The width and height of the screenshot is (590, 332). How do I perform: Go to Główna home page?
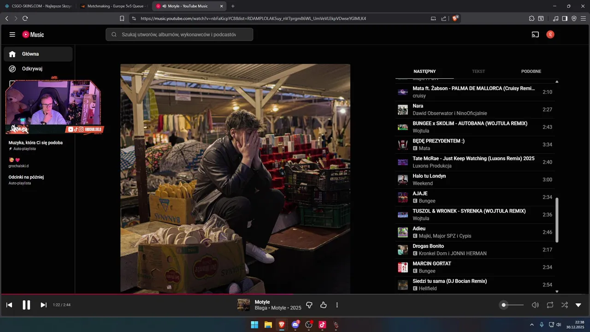coord(38,54)
